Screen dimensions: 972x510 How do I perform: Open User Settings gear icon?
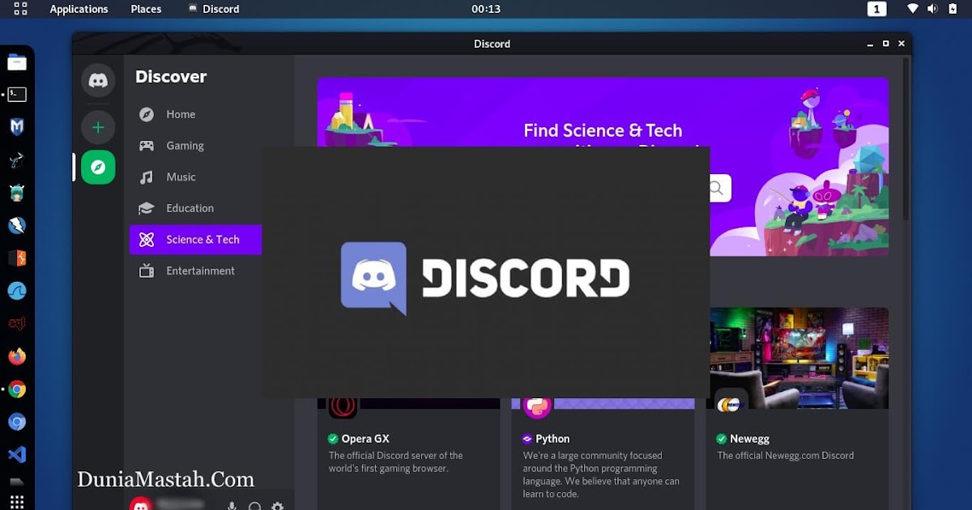click(278, 506)
